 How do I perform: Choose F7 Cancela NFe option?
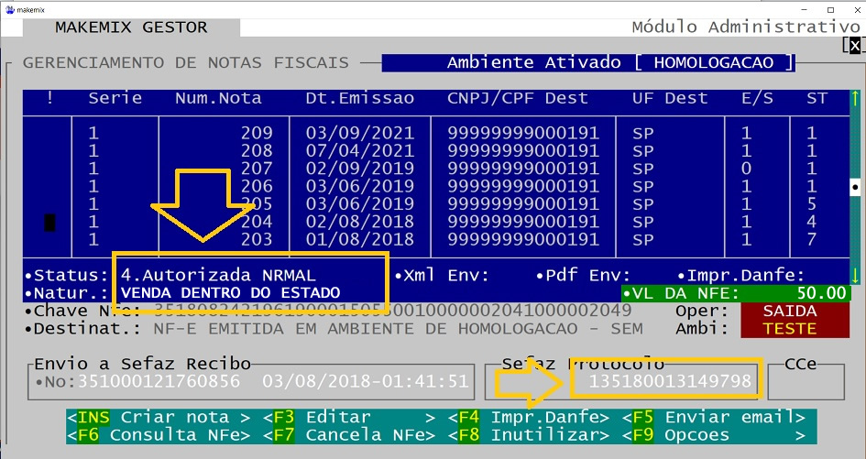[x=349, y=434]
